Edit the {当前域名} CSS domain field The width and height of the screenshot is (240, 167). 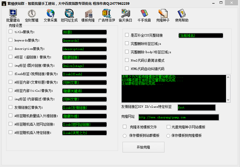pyautogui.click(x=201, y=36)
